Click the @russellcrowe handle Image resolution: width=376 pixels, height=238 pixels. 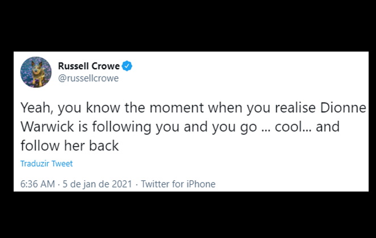[x=89, y=78]
